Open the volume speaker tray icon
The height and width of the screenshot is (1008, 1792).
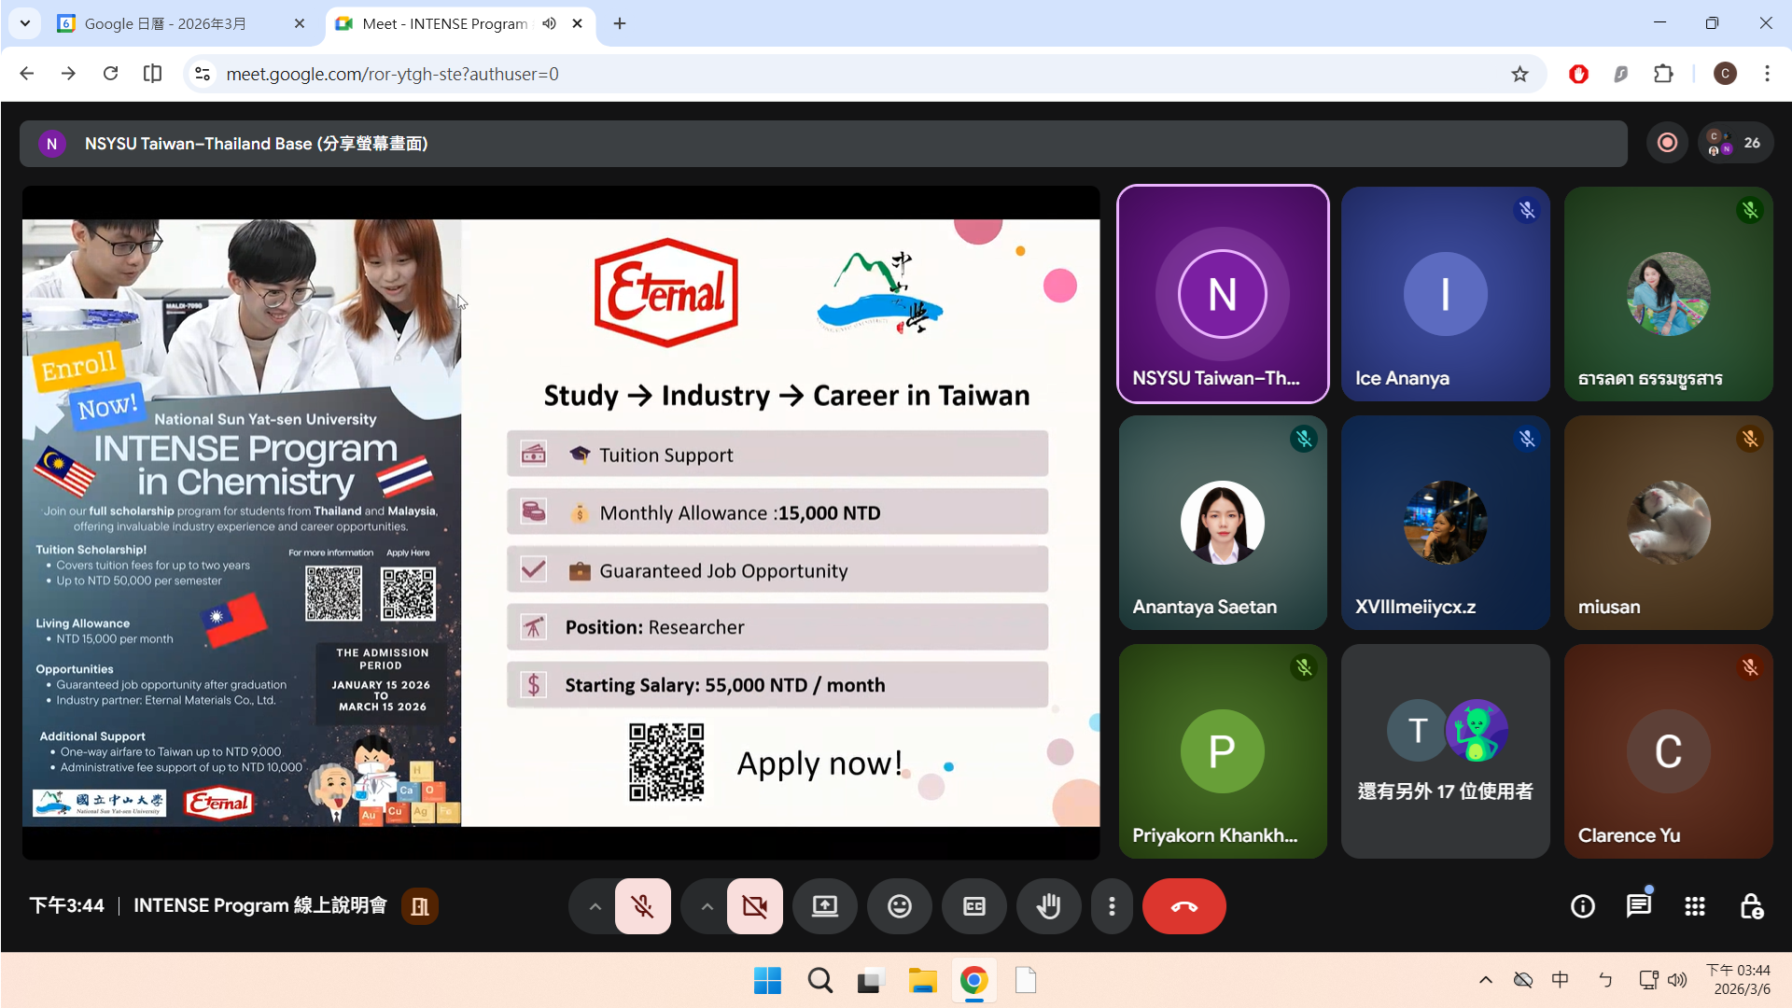point(1677,980)
